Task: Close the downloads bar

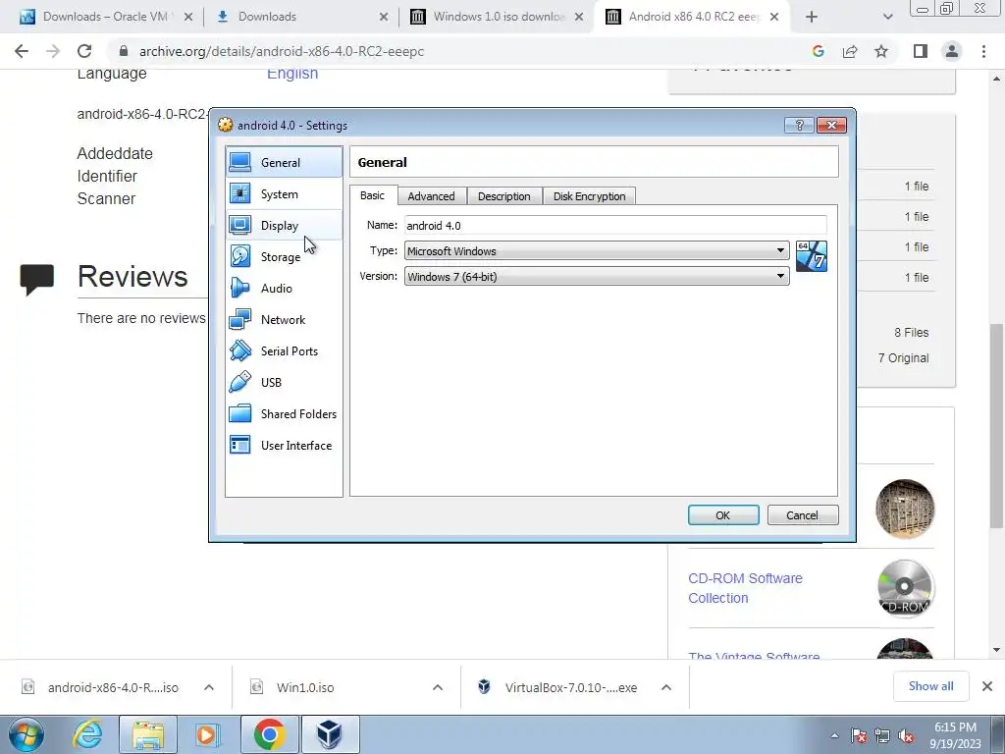Action: click(987, 686)
